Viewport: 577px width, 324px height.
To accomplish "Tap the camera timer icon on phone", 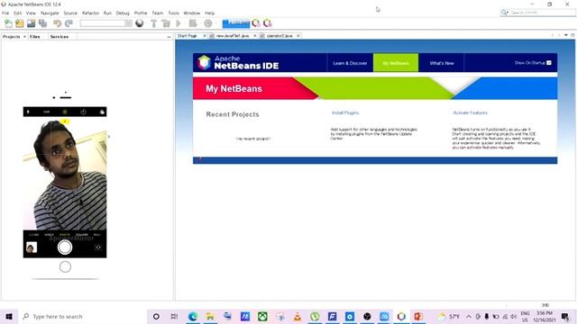I will (x=83, y=112).
